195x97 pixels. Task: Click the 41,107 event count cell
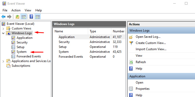click(117, 37)
